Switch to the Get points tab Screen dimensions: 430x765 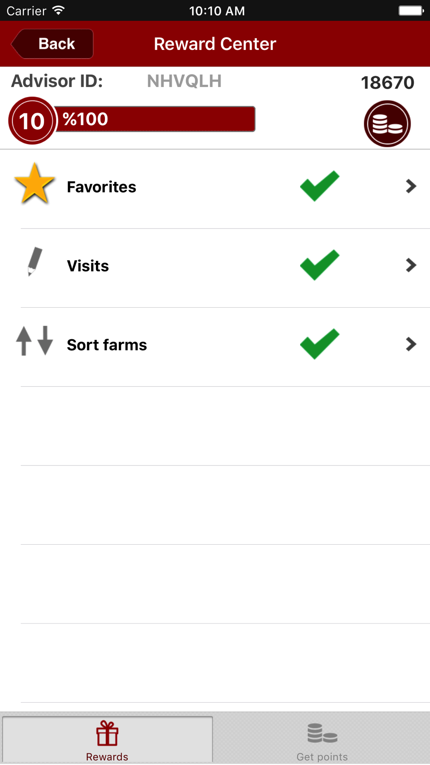(x=322, y=739)
